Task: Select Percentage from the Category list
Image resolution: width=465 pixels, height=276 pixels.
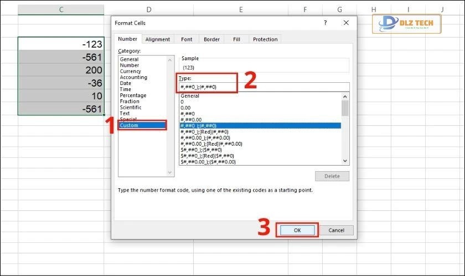Action: (x=132, y=95)
